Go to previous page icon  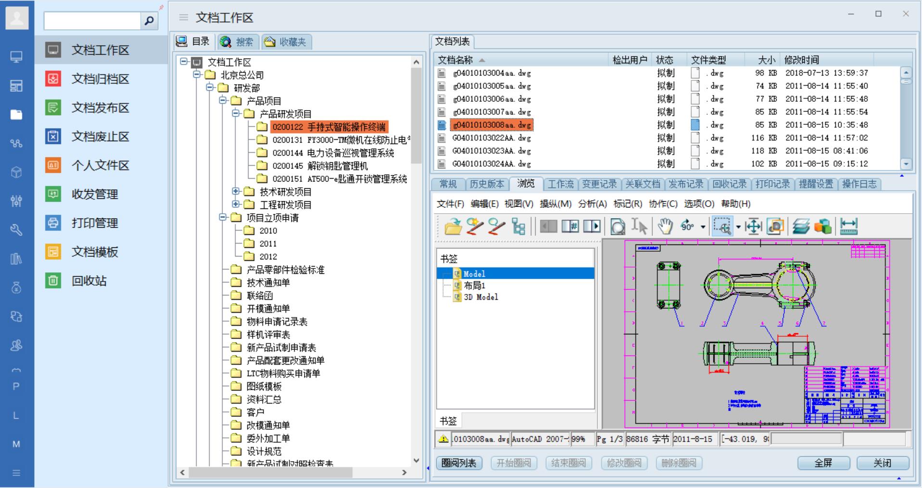[548, 226]
